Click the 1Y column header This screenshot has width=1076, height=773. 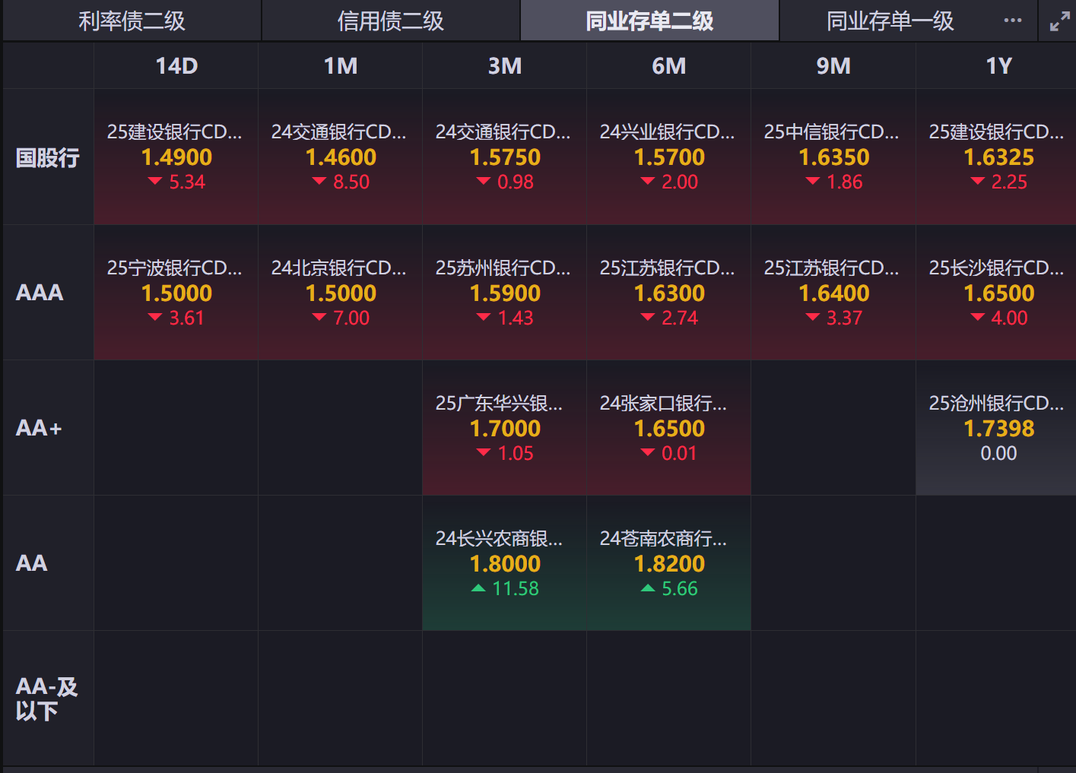click(x=998, y=66)
